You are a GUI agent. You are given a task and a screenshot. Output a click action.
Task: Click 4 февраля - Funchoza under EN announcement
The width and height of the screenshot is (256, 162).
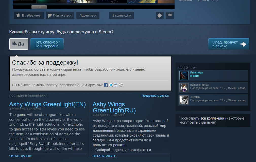pyautogui.click(x=25, y=109)
